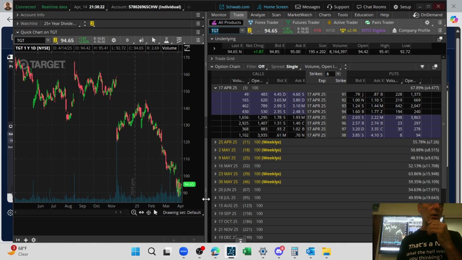Open the Filter: Off dropdown

pyautogui.click(x=257, y=66)
